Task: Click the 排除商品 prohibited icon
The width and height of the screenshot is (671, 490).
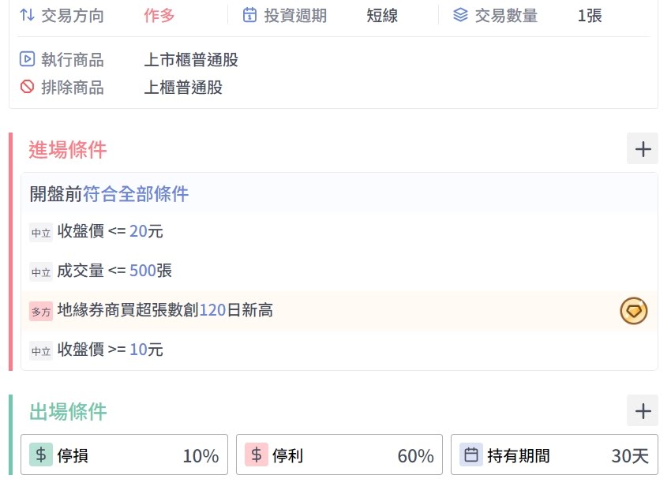Action: (x=27, y=87)
